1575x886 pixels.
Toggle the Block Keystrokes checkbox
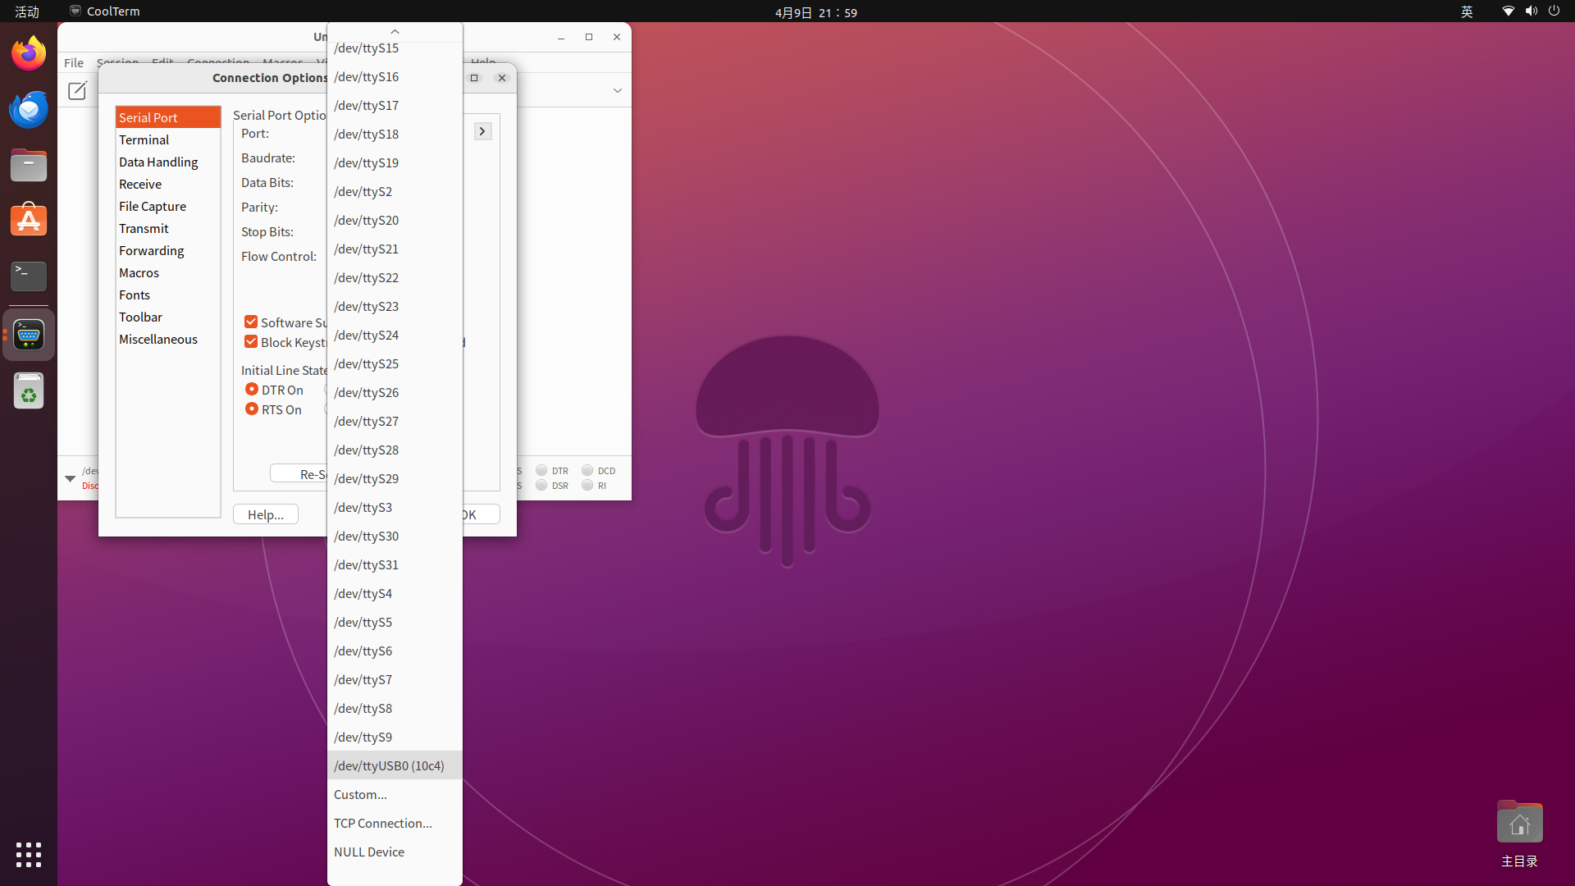coord(251,342)
